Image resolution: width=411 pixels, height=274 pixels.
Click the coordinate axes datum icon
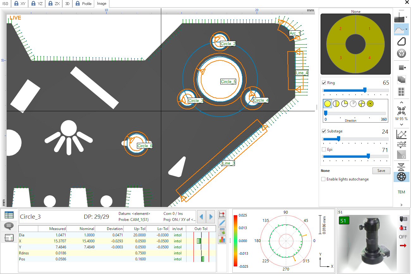pos(222,214)
